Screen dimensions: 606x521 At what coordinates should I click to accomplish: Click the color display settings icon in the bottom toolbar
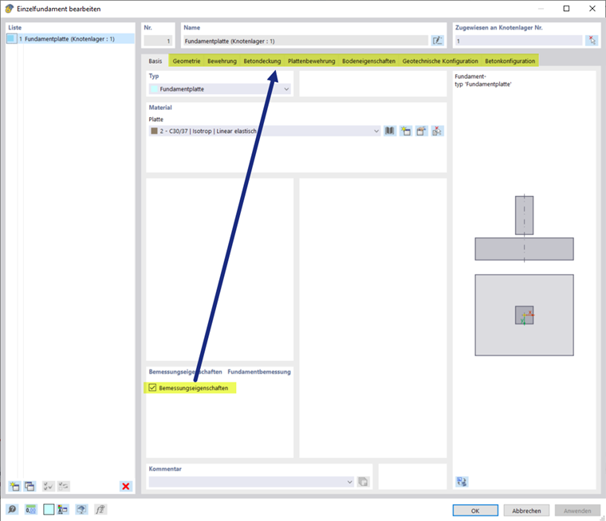pos(63,509)
